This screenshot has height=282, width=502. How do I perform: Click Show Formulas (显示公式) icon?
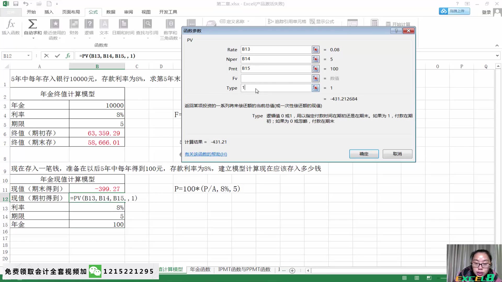322,22
